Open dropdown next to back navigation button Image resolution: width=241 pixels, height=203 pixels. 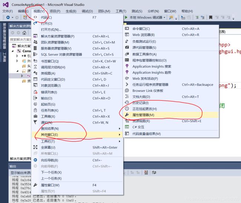pos(13,17)
